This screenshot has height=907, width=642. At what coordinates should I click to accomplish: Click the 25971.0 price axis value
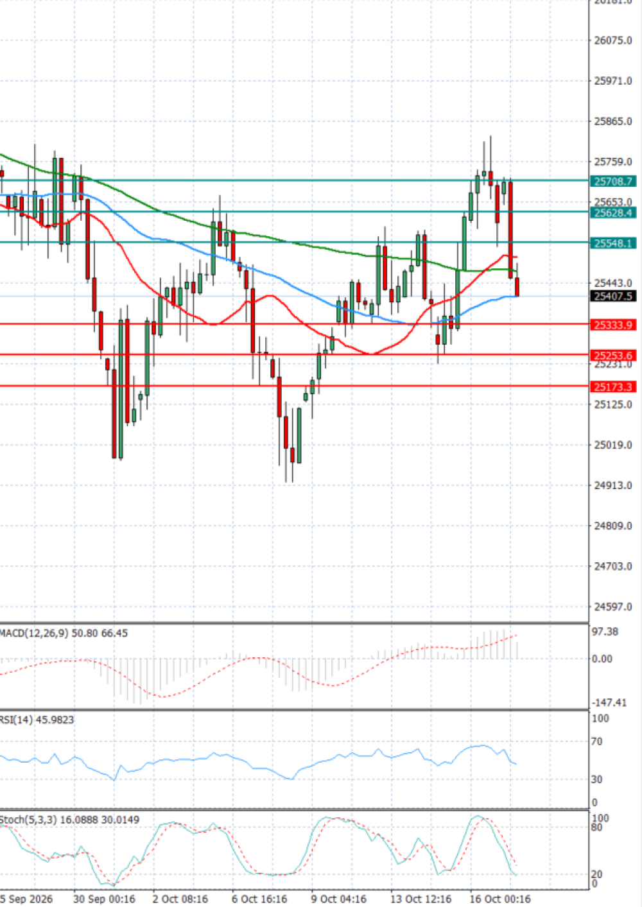point(613,81)
